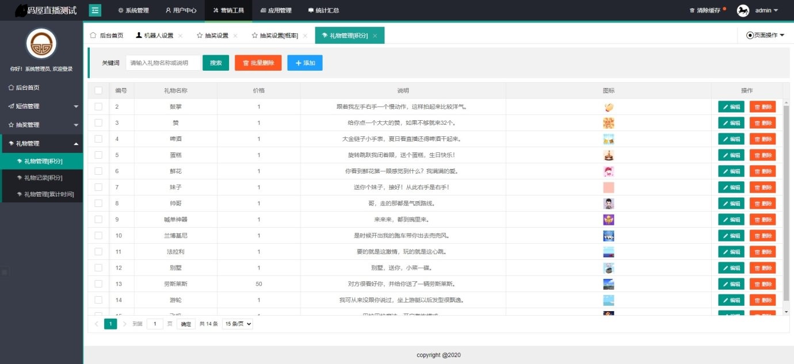The image size is (794, 364).
Task: Click the 喊单神器 gift icon thumbnail
Action: point(609,220)
